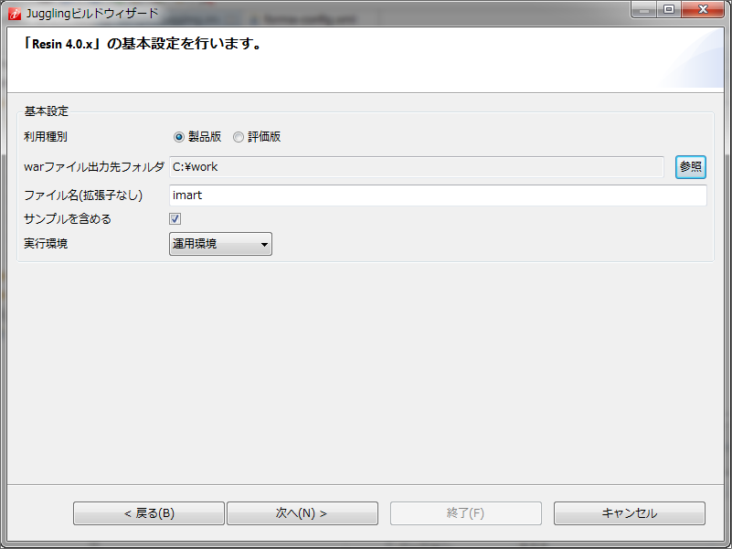Click the ファイル名(拡張子なし) label
This screenshot has width=732, height=549.
[83, 195]
